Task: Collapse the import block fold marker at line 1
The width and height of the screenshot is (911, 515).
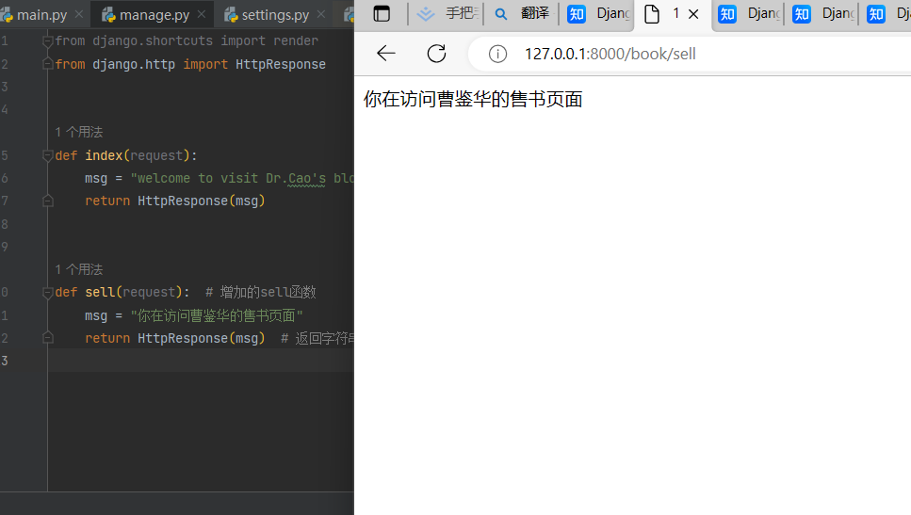Action: tap(48, 41)
